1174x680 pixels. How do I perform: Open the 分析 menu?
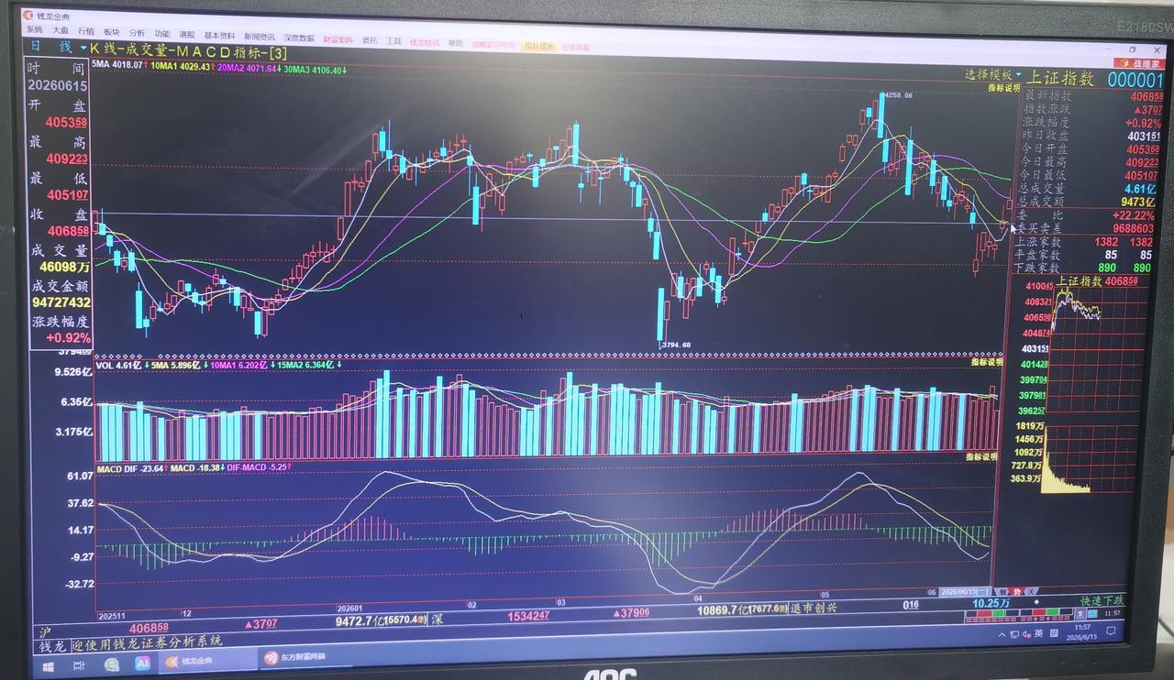coord(137,33)
